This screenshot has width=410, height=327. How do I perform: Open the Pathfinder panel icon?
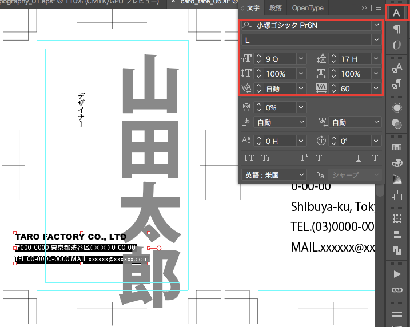(396, 250)
